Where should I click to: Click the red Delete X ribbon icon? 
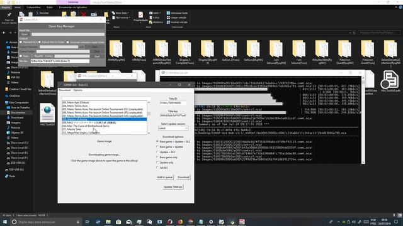pos(83,14)
